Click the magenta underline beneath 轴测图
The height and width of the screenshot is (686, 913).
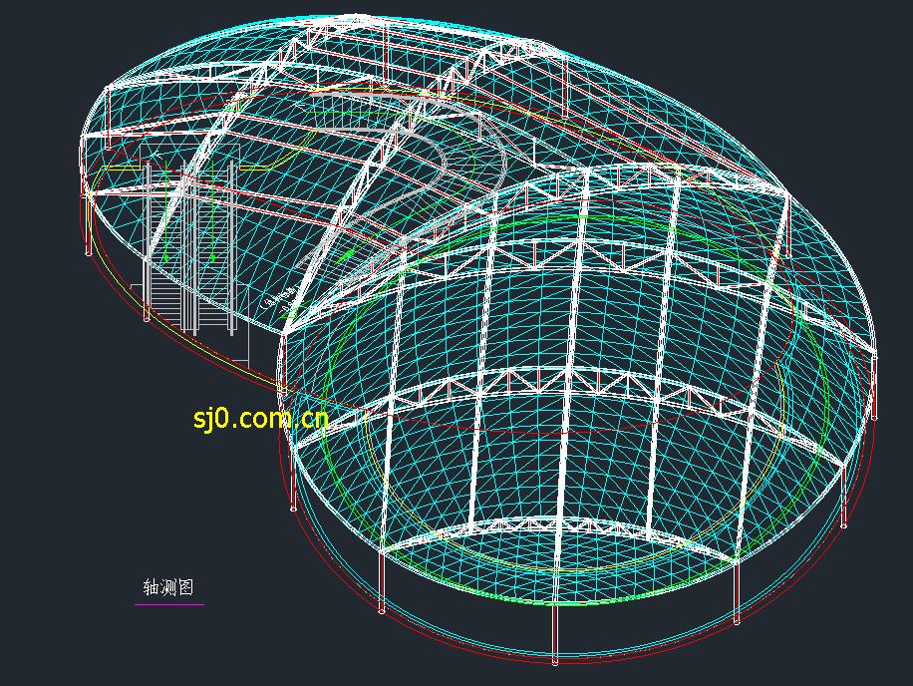tap(168, 604)
